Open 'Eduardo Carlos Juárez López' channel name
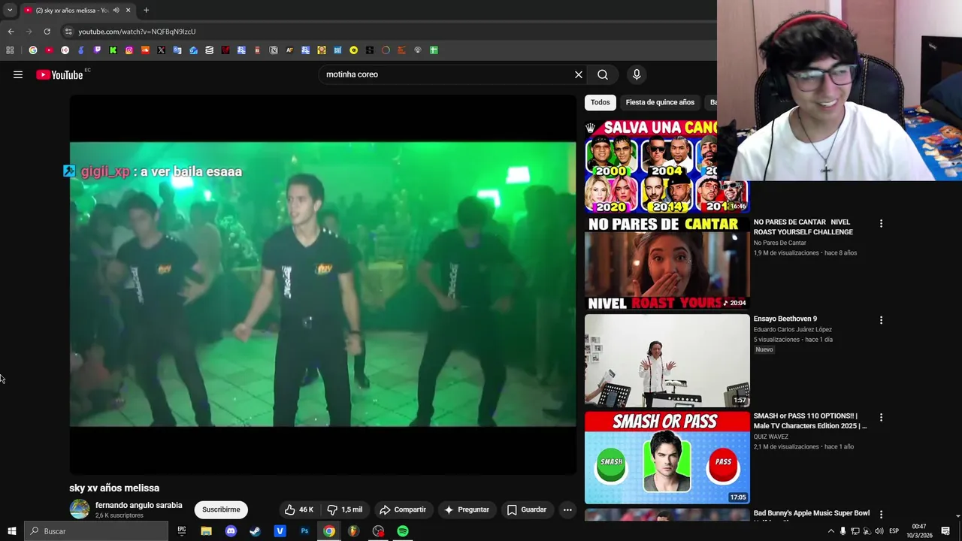 pyautogui.click(x=792, y=329)
